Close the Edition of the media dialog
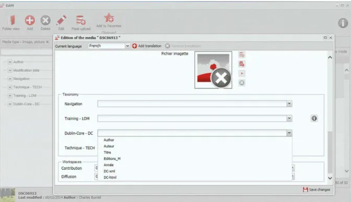351x202 pixels. (x=331, y=37)
